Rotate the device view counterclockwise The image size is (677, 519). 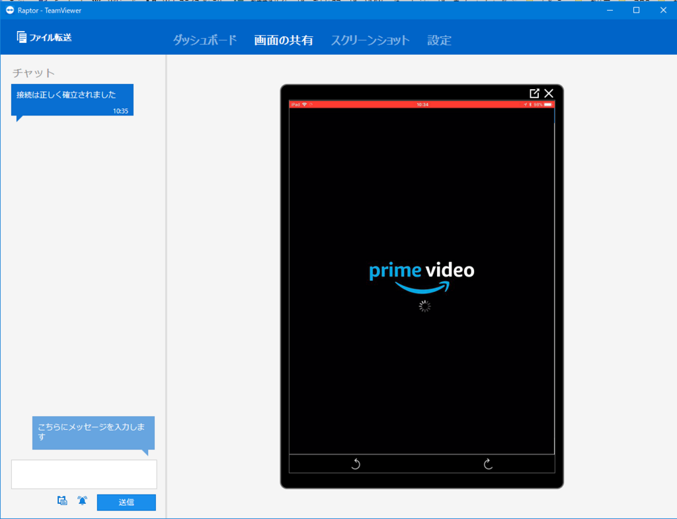pos(356,464)
